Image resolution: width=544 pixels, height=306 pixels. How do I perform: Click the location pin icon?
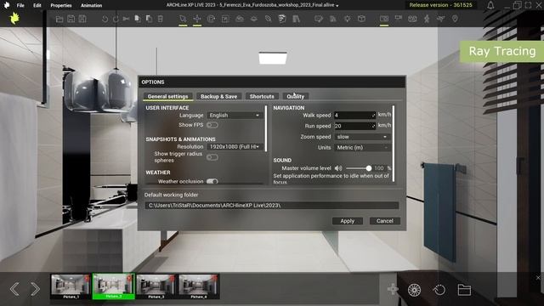(x=455, y=19)
